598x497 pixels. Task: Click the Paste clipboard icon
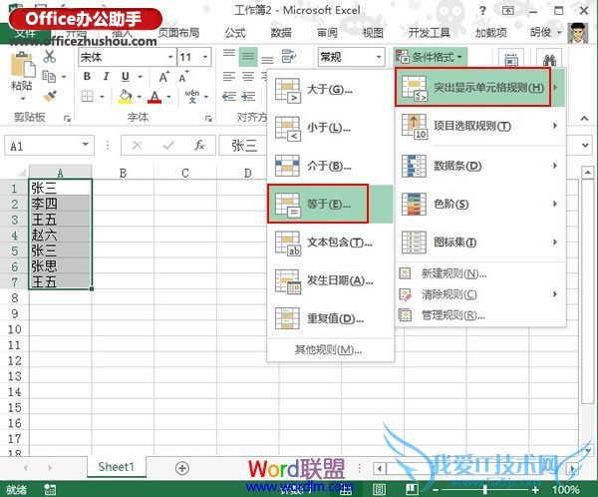tap(23, 65)
